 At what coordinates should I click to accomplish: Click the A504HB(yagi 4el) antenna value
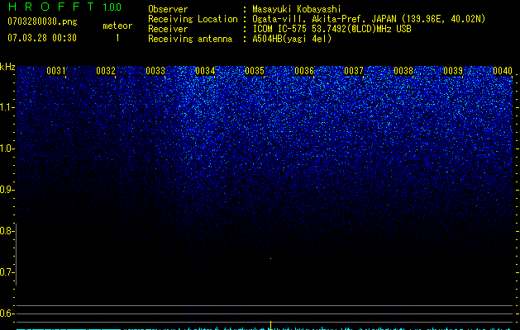click(292, 39)
